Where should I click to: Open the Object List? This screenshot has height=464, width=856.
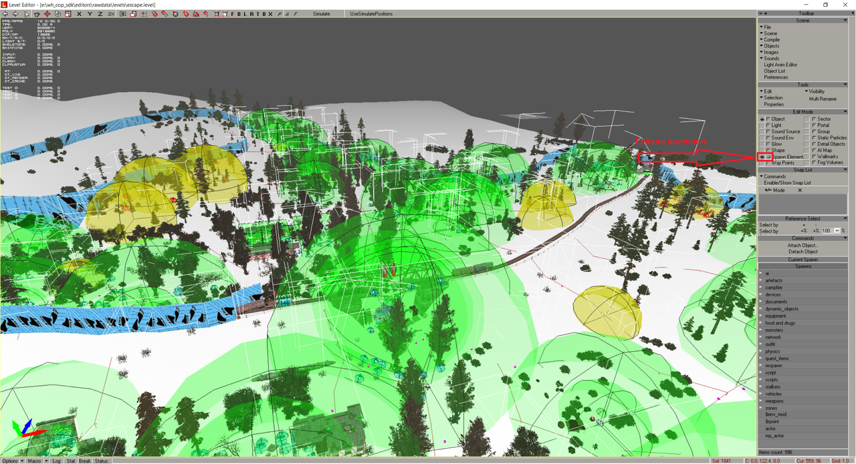774,71
